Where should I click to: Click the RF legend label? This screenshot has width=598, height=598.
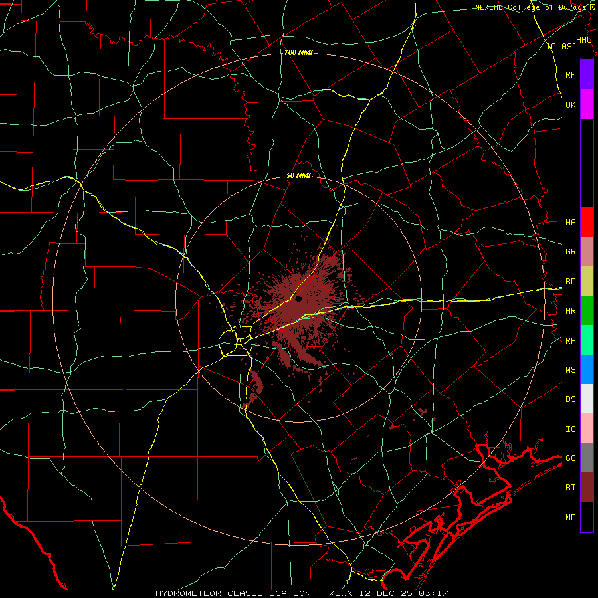pyautogui.click(x=570, y=74)
